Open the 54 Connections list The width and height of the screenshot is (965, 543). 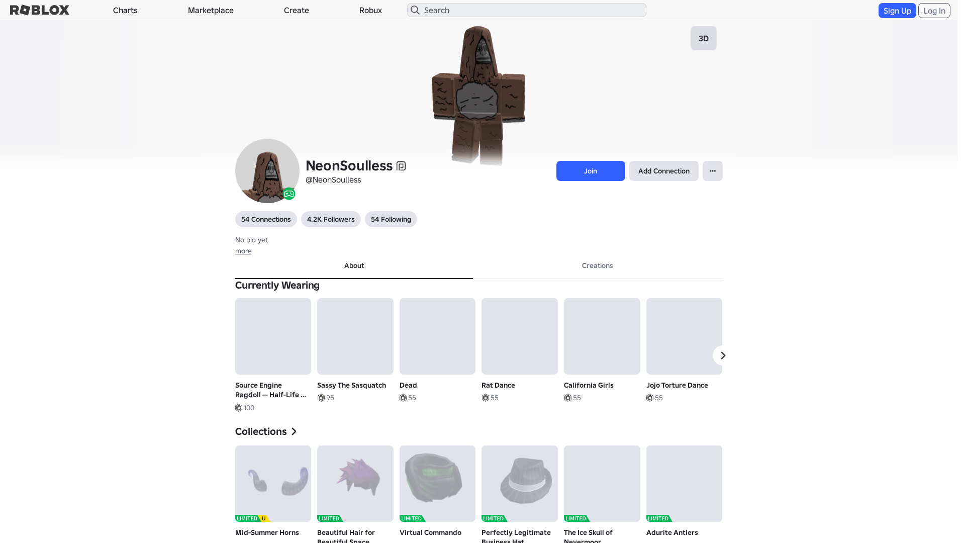(x=266, y=219)
